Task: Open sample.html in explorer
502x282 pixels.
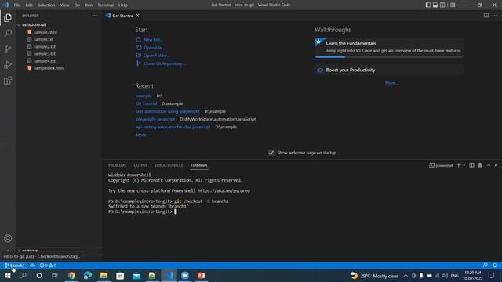Action: coord(45,32)
